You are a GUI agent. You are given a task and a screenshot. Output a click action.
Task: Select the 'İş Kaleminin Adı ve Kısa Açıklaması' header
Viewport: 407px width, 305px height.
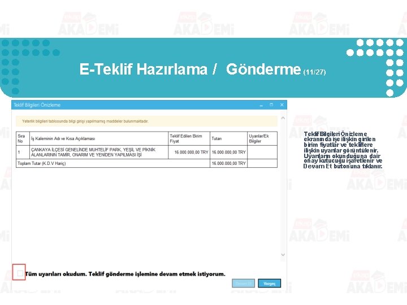(x=99, y=138)
